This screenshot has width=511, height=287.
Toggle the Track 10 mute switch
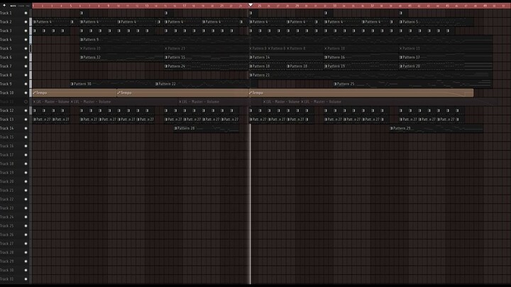pos(26,93)
